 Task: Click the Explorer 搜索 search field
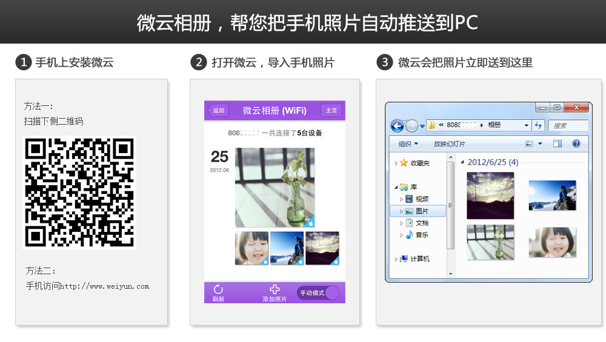568,125
